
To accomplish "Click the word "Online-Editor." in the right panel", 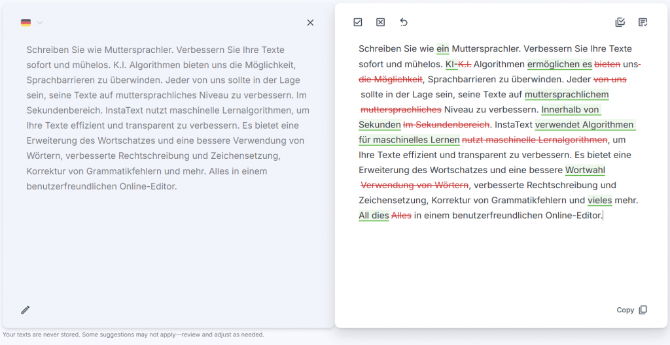I will 574,216.
